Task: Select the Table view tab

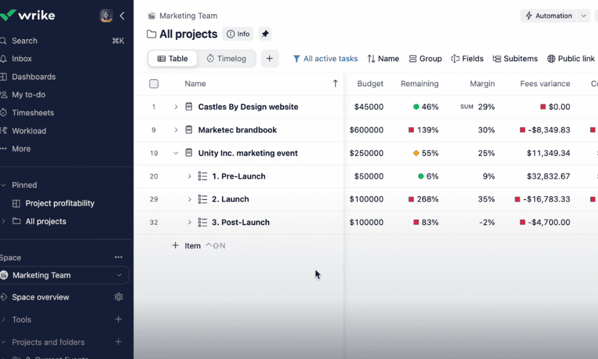Action: tap(173, 59)
